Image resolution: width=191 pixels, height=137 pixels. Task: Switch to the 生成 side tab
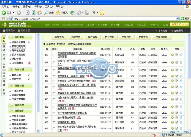[x=4, y=57]
